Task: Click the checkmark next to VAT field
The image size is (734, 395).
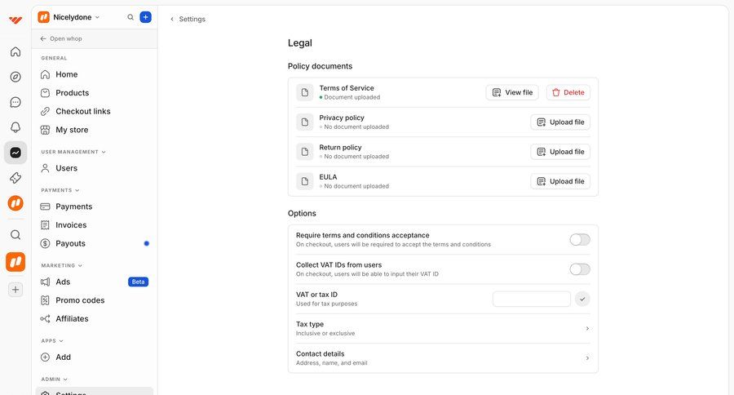Action: click(582, 300)
